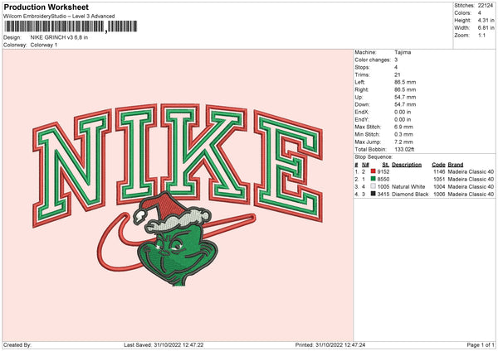
Task: Click the 'Diamond Black' description
Action: [x=410, y=195]
